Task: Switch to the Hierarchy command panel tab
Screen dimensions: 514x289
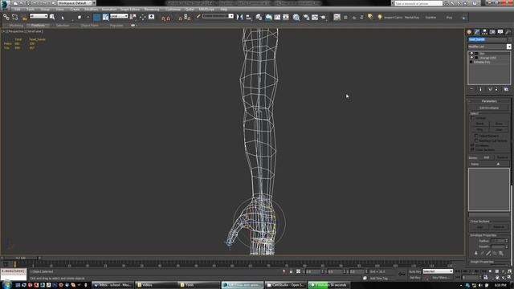Action: [x=484, y=32]
